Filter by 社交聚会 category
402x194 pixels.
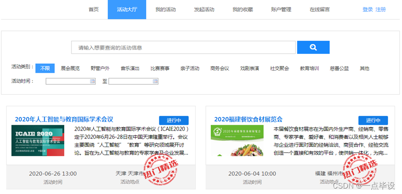coord(280,68)
